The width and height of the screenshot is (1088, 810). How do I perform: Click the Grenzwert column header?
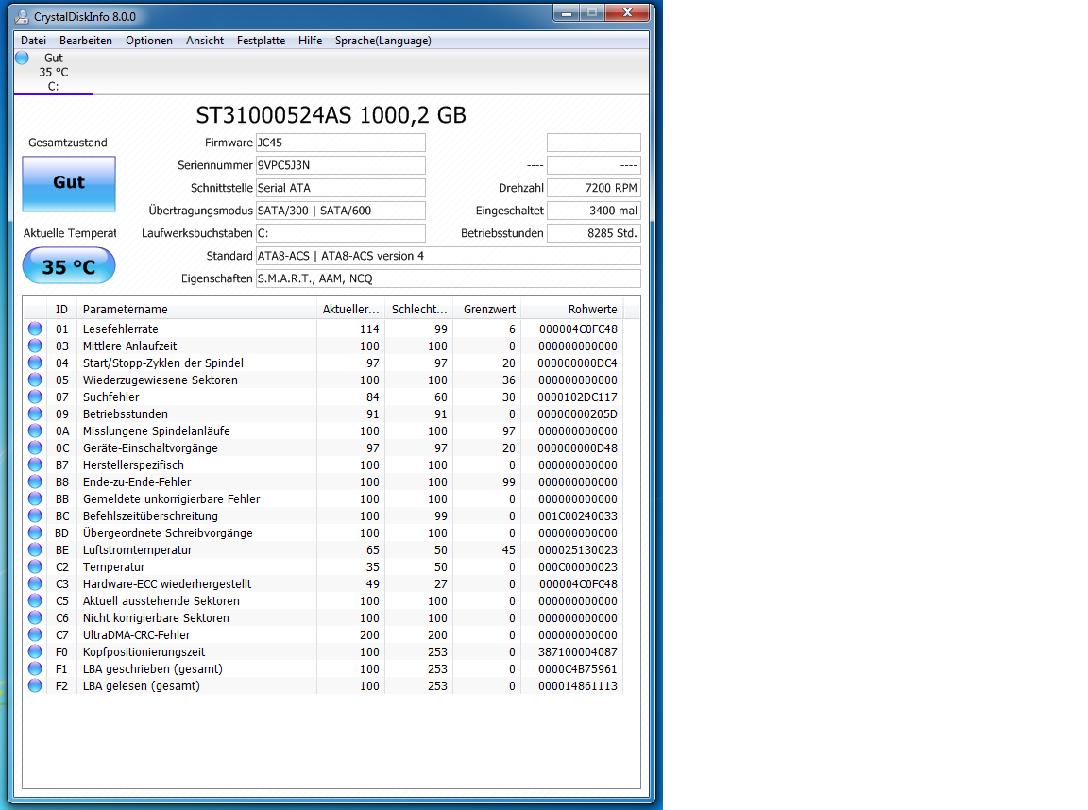pos(487,310)
